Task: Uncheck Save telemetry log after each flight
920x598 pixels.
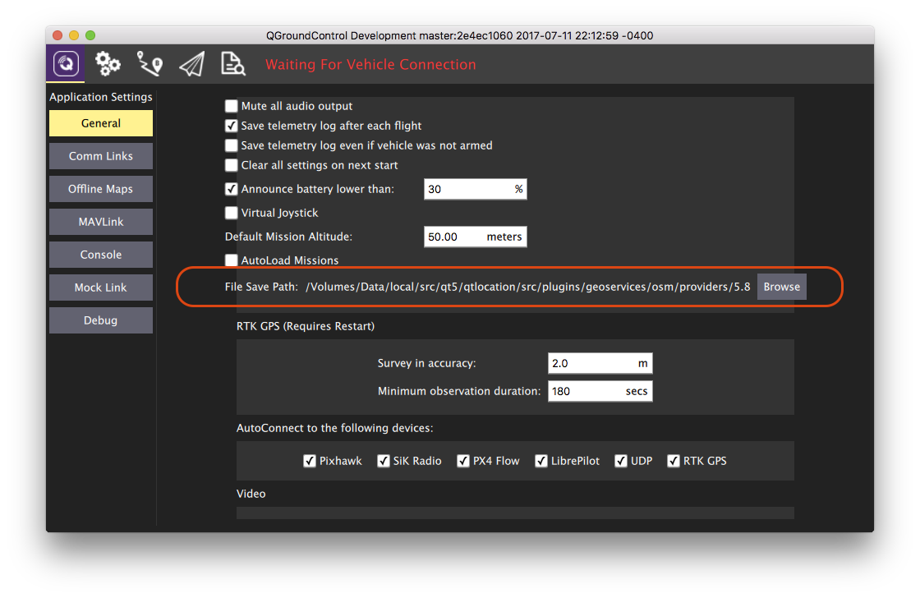Action: point(231,126)
